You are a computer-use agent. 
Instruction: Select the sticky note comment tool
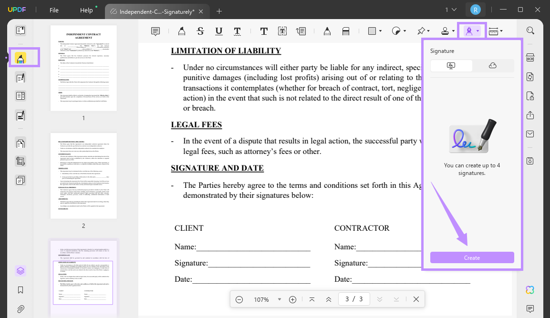156,31
